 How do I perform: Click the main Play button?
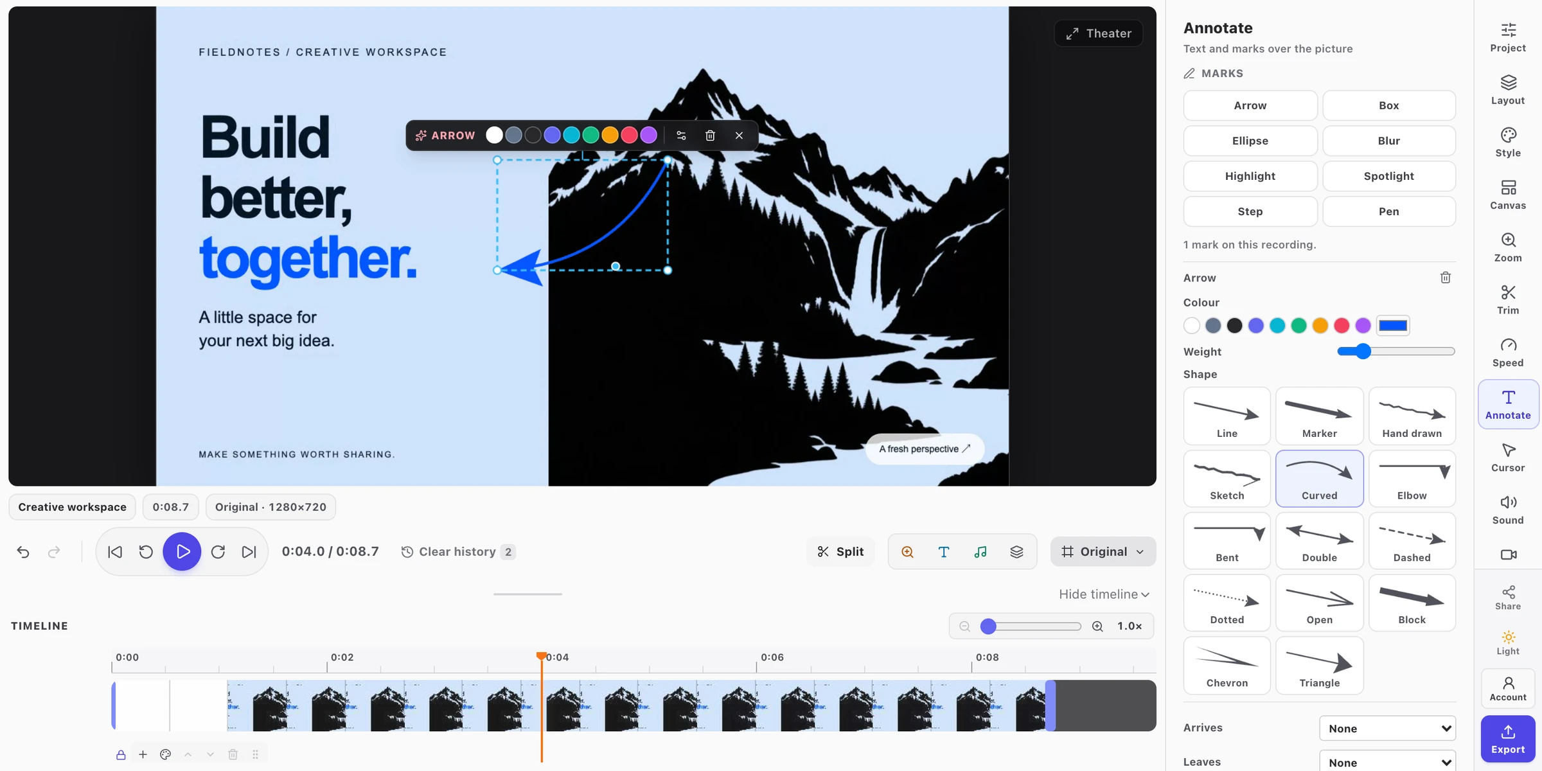(182, 552)
